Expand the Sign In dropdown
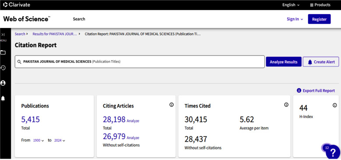This screenshot has height=160, width=341. pos(295,19)
